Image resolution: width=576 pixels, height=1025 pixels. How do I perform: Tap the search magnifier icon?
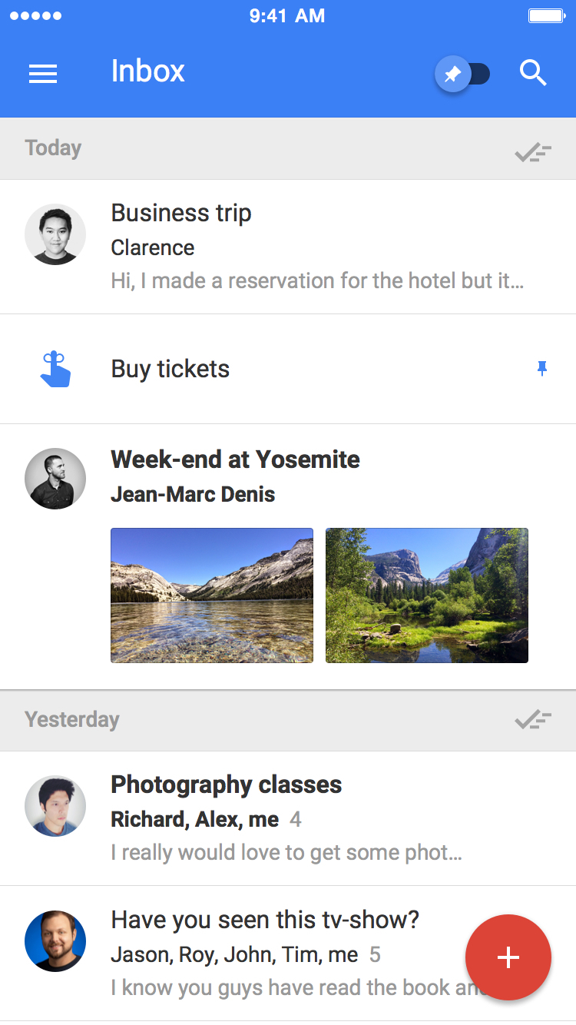[x=533, y=73]
